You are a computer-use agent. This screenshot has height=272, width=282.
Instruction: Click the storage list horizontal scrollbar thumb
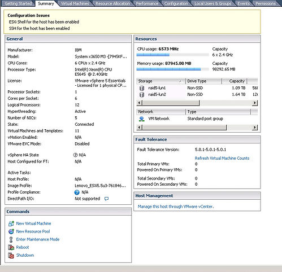tap(171, 103)
